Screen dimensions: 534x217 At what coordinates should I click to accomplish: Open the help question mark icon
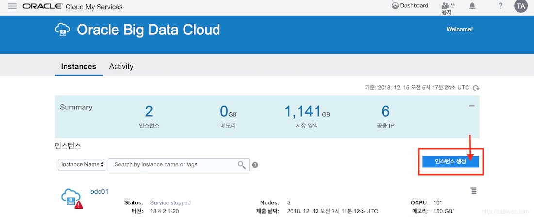501,6
